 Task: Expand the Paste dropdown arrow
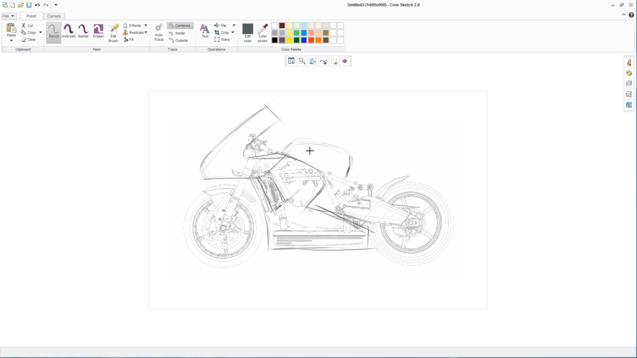click(x=11, y=40)
